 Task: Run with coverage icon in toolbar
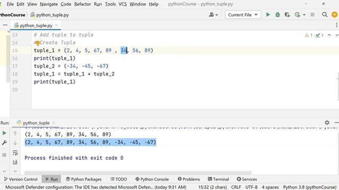pos(287,15)
